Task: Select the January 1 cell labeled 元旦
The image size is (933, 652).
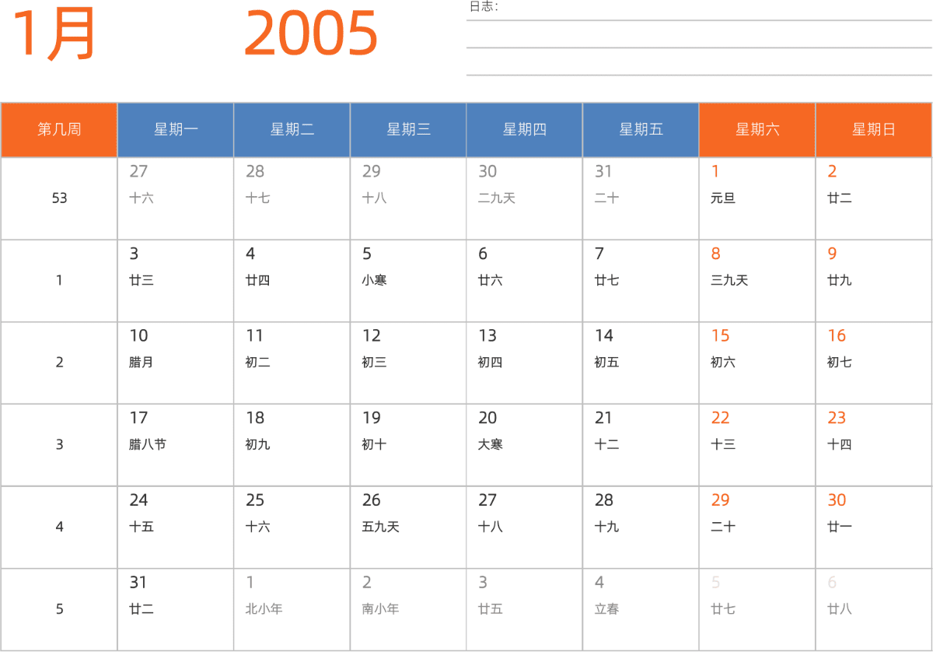Action: click(757, 199)
